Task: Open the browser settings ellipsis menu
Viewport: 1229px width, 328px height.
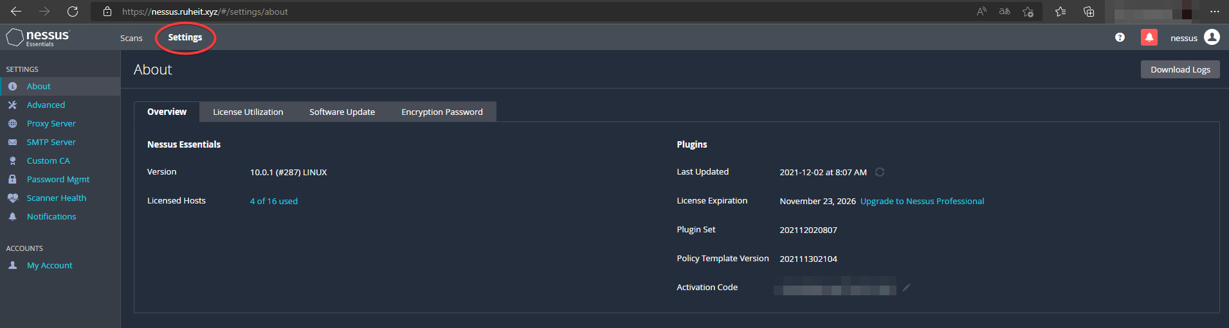Action: click(1214, 12)
